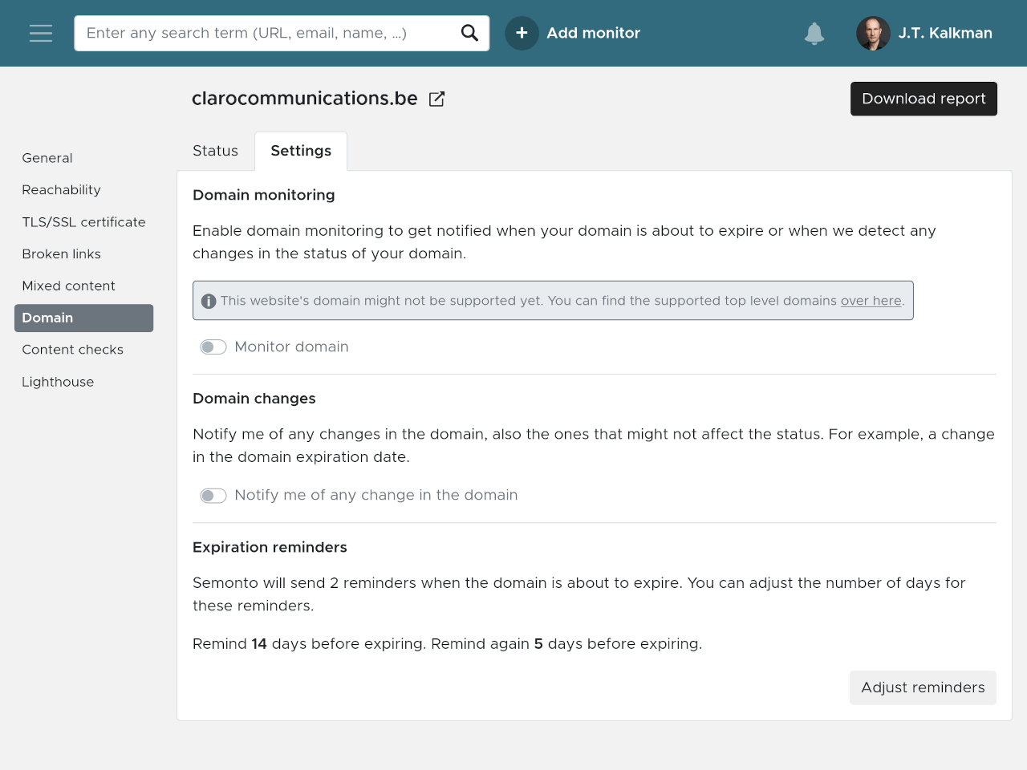This screenshot has width=1027, height=770.
Task: Click the clarocommunications.be page title
Action: 305,98
